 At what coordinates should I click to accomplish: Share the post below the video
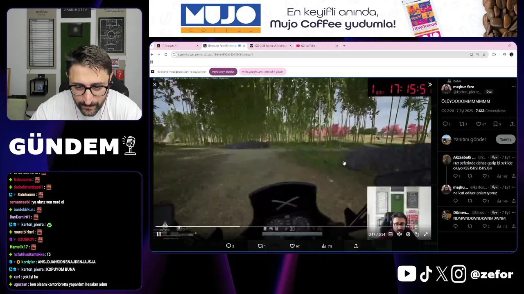coord(356,246)
